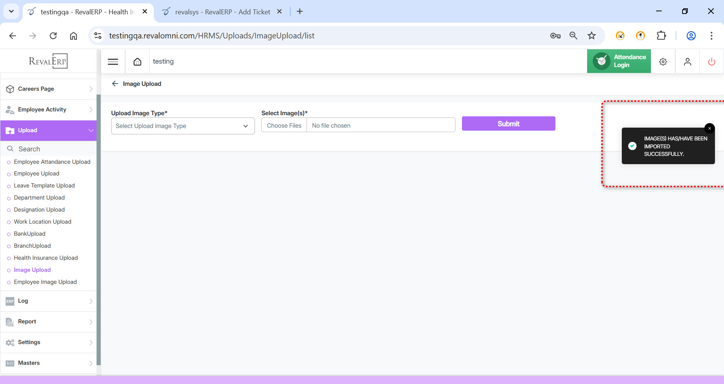The height and width of the screenshot is (384, 724).
Task: Open the browser extensions puzzle icon
Action: [x=661, y=36]
